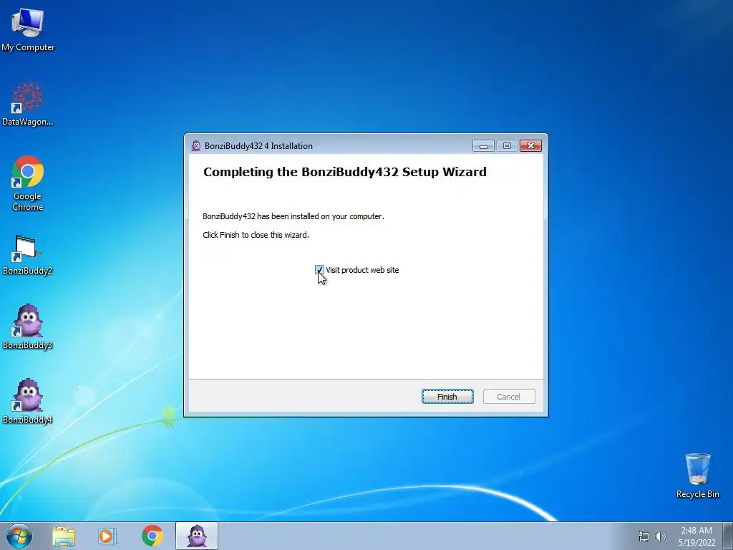
Task: Open Chrome from the taskbar
Action: coord(152,536)
